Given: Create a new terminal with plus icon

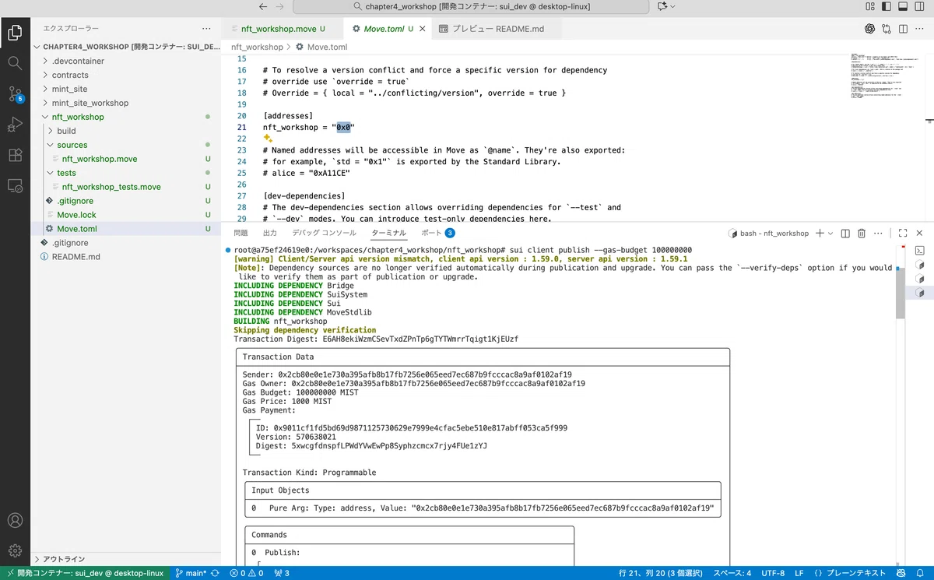Looking at the screenshot, I should [820, 233].
